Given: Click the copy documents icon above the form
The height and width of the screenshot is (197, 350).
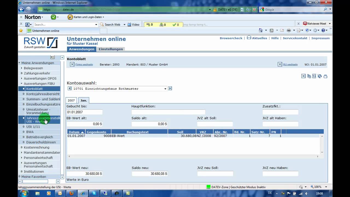Looking at the screenshot, I should (x=309, y=76).
